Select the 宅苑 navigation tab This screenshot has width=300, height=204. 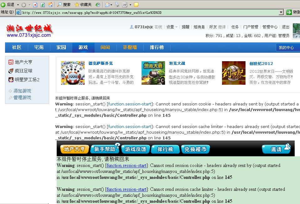(x=39, y=47)
